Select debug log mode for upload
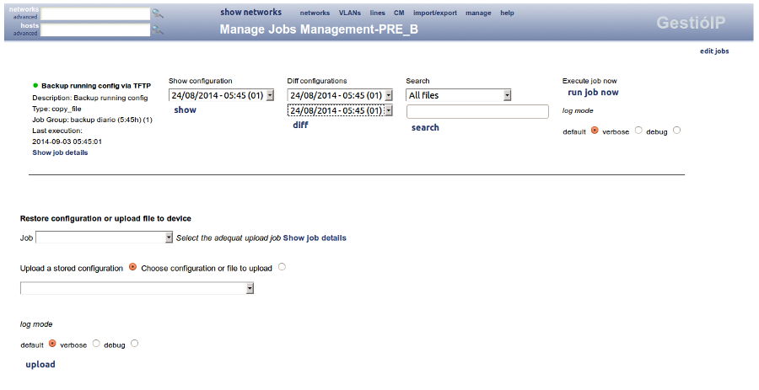 (x=135, y=344)
